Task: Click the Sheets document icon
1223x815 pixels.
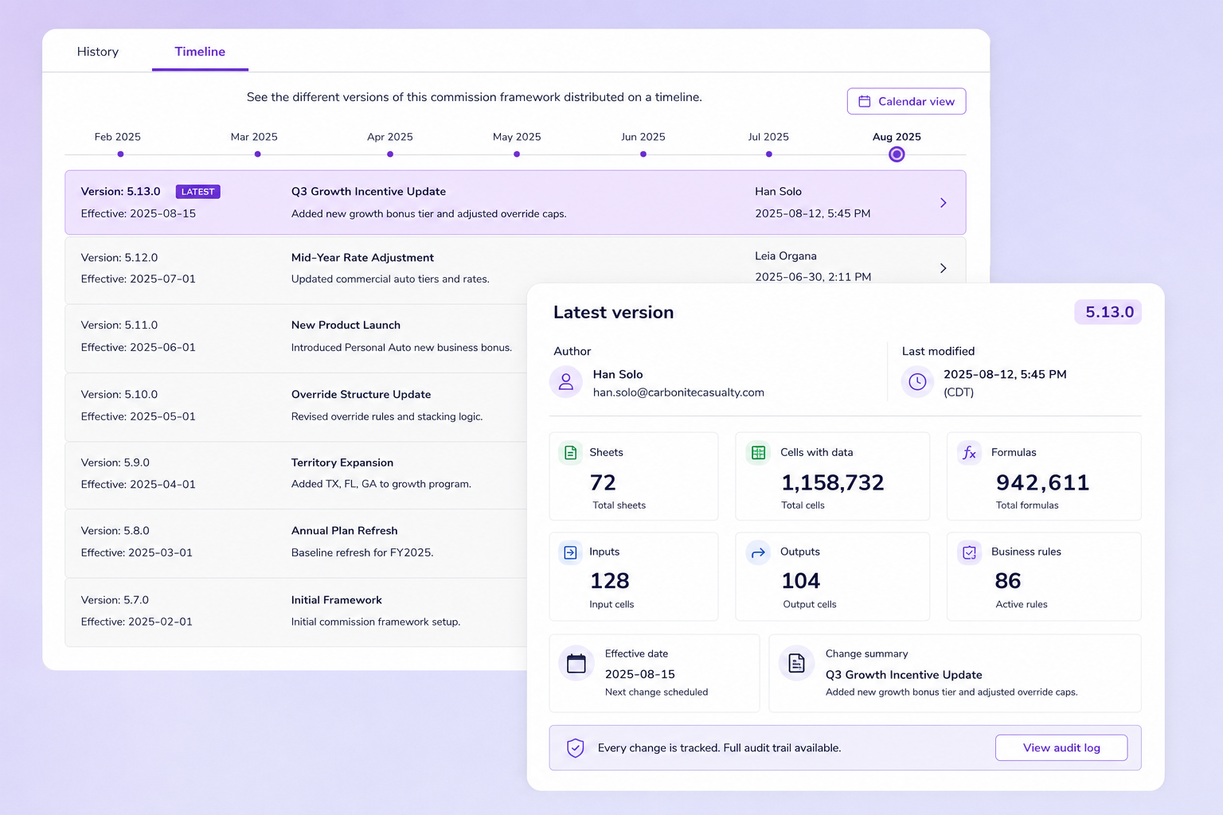Action: pyautogui.click(x=570, y=453)
